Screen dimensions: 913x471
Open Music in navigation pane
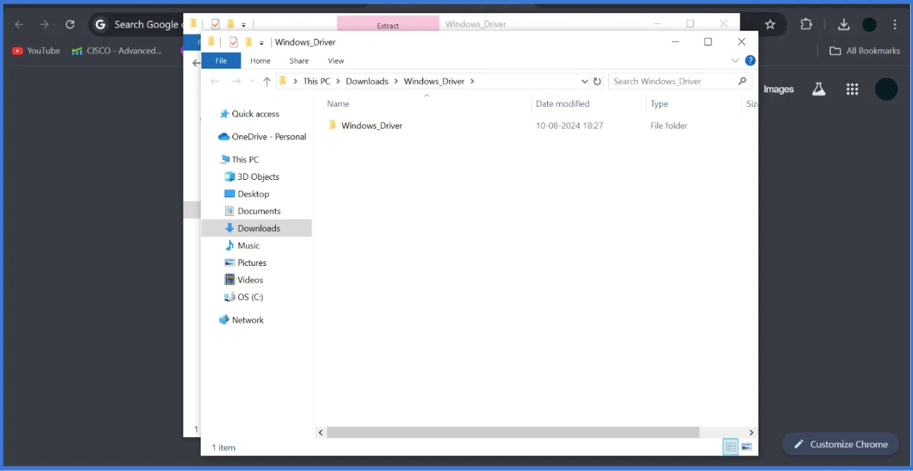[248, 246]
